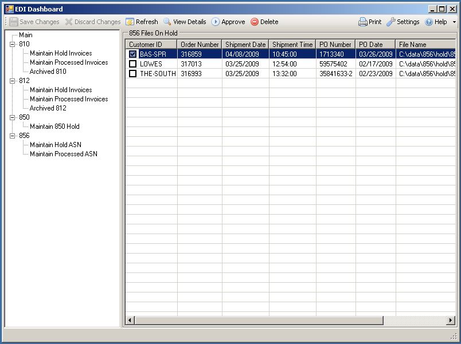461x344 pixels.
Task: Check the LOWES row checkbox
Action: pos(133,64)
